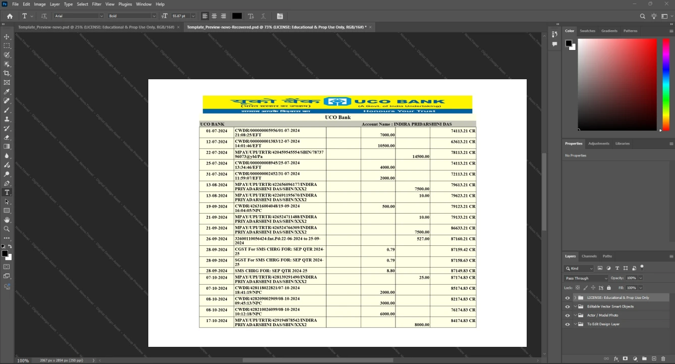Click the Home icon in options bar
The image size is (675, 364).
(10, 16)
